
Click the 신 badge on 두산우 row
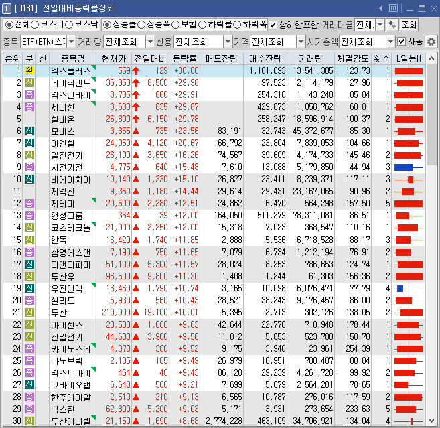coord(29,277)
